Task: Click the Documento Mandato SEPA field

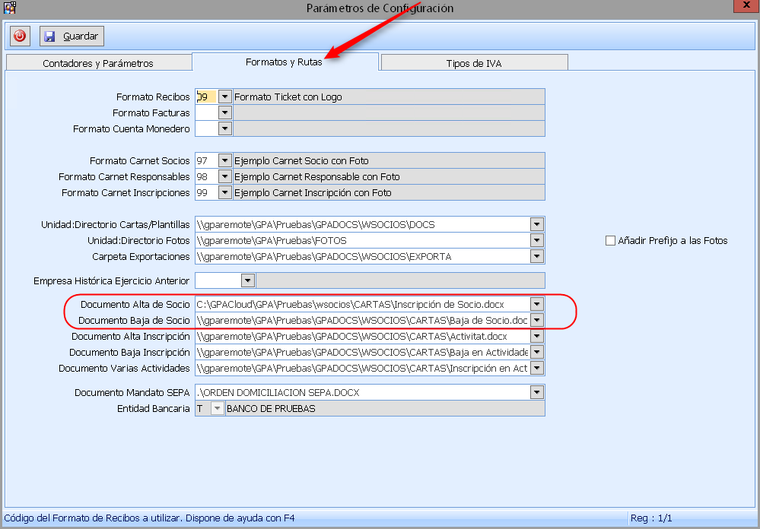Action: 362,393
